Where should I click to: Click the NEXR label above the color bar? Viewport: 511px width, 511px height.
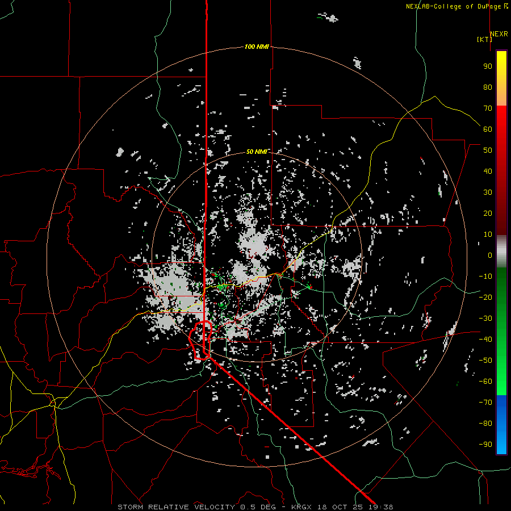[x=499, y=34]
